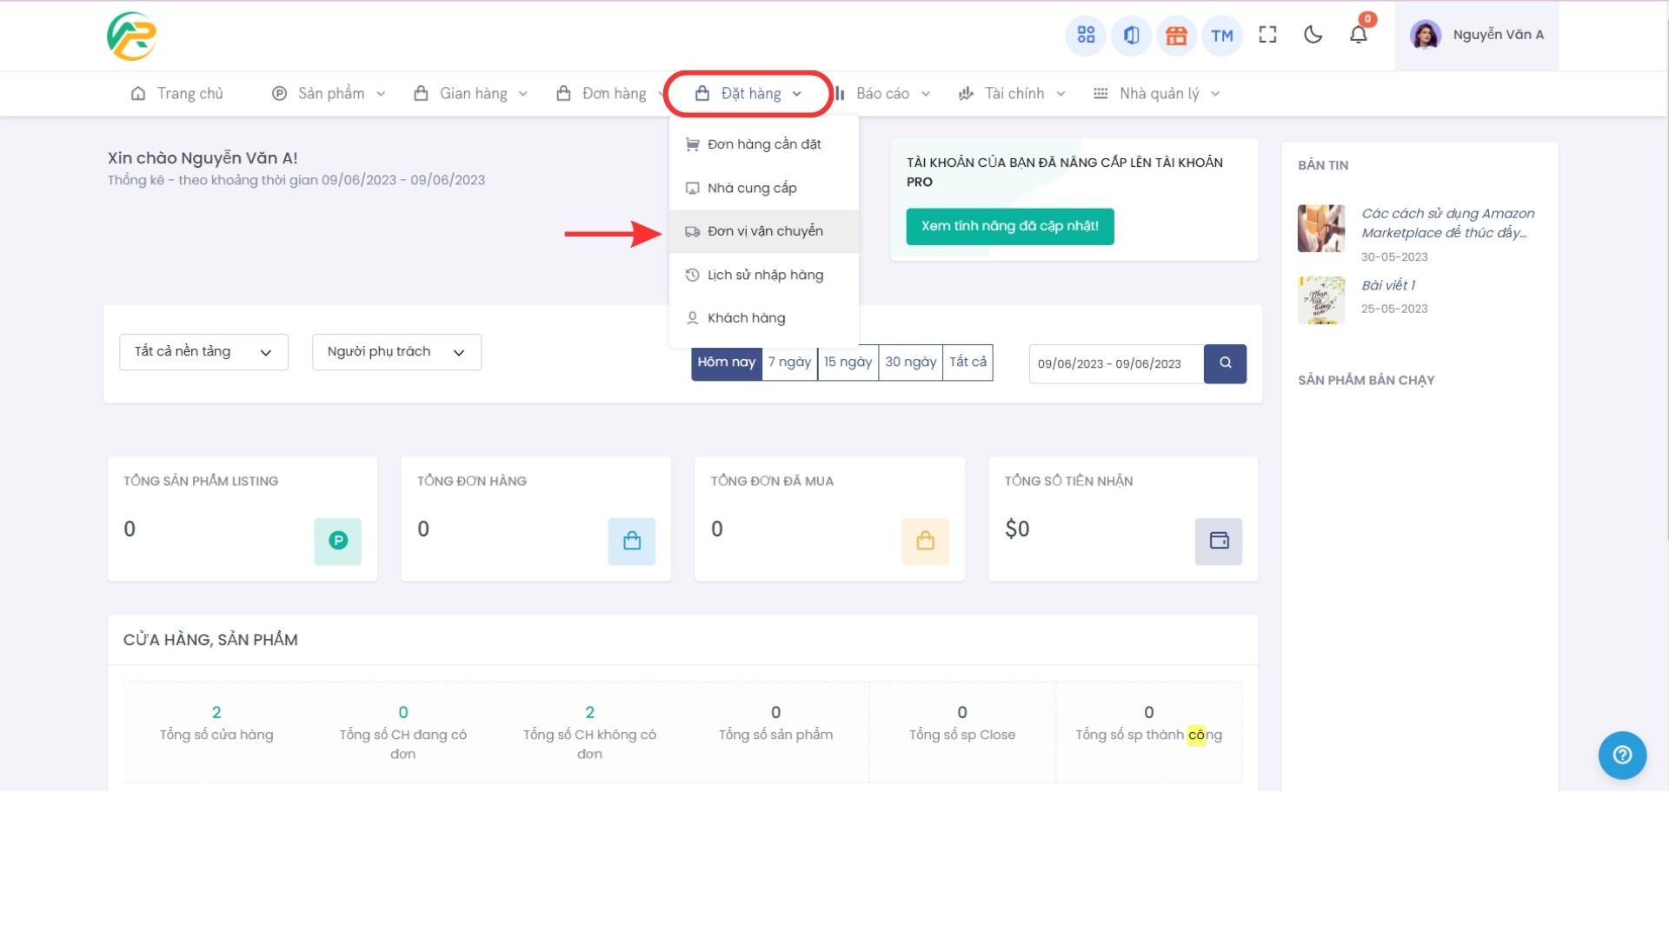
Task: Click grid icon beside Nhà quản lý
Action: tap(1100, 94)
